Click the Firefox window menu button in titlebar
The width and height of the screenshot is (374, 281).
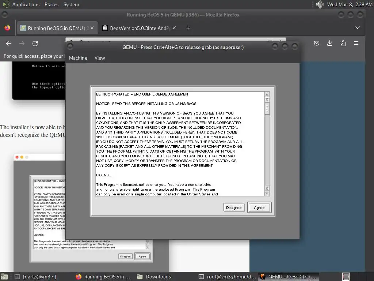coord(4,15)
